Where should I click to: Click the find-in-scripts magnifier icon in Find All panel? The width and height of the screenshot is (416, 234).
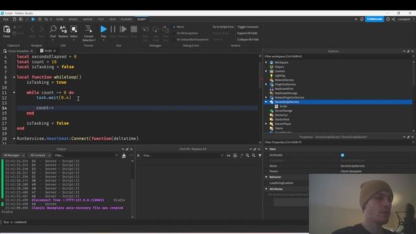point(247,155)
